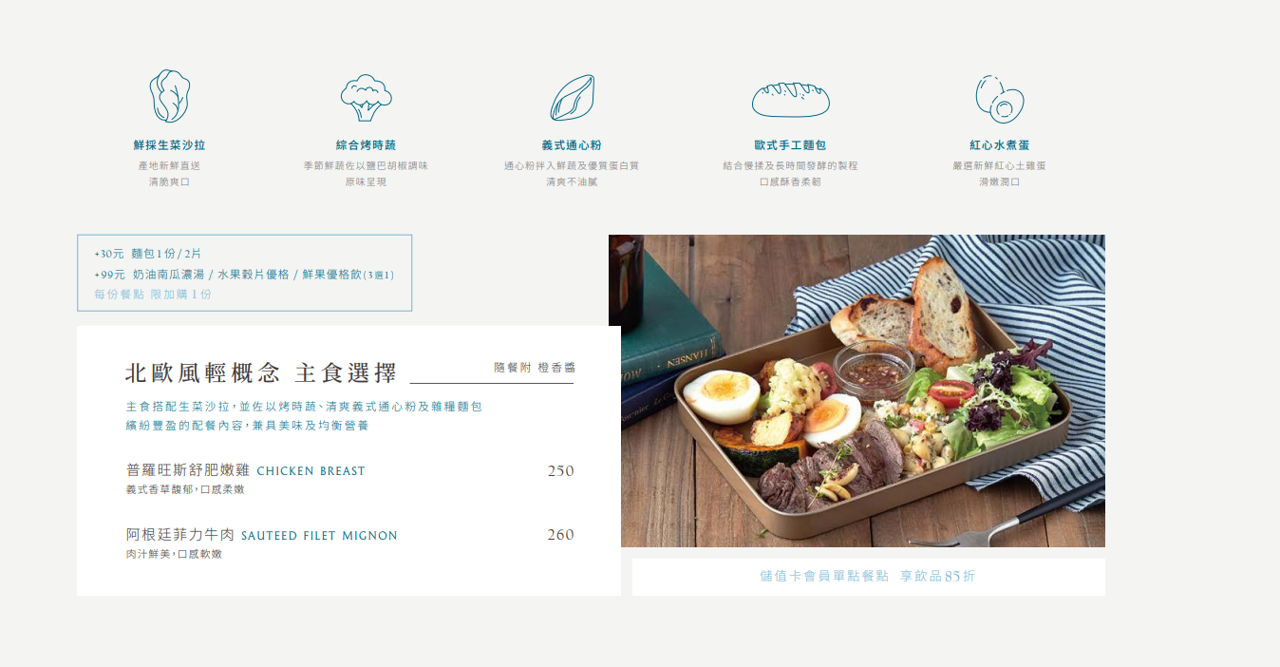Click the 每份餐點 限加購 1 份 note
1280x667 pixels.
tap(153, 295)
